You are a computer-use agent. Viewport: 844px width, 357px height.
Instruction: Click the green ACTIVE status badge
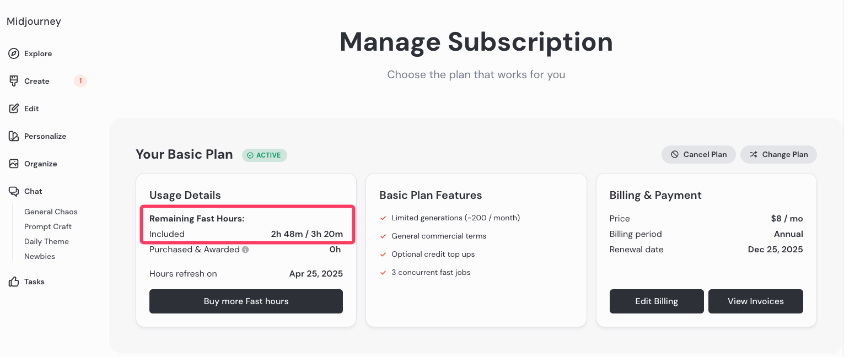tap(265, 155)
